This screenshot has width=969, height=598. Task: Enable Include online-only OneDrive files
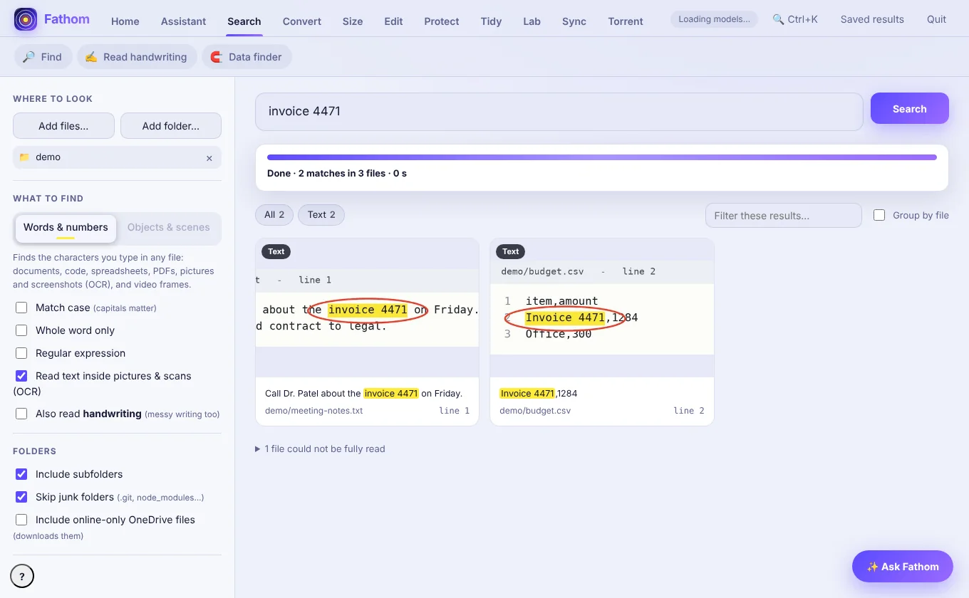pos(21,520)
